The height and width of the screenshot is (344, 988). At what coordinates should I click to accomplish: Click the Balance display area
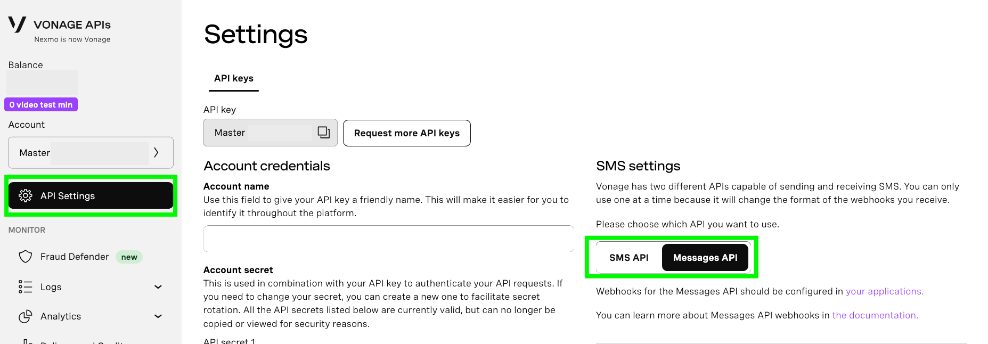42,82
